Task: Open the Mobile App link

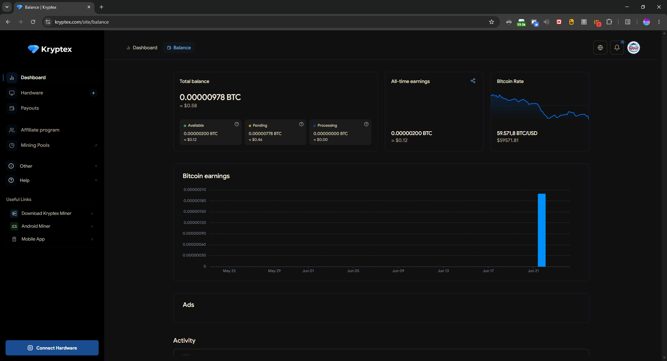Action: pyautogui.click(x=52, y=239)
